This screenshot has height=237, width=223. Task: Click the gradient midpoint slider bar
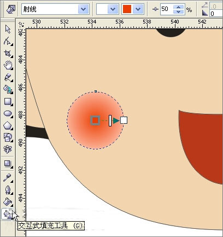point(110,120)
